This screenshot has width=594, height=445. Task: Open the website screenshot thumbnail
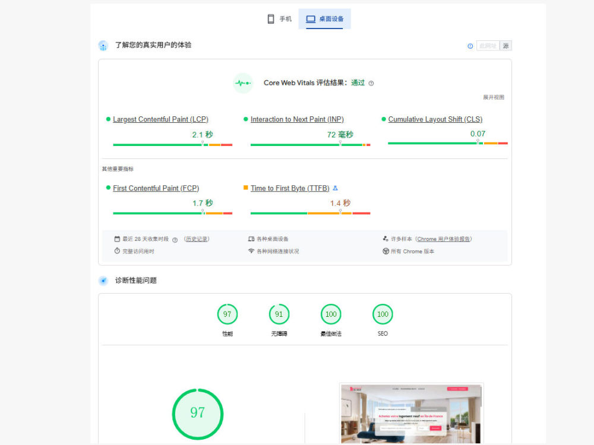pos(412,414)
